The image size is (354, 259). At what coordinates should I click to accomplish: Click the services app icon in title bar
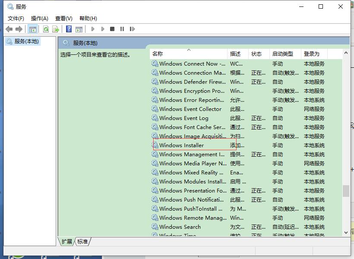pyautogui.click(x=10, y=6)
